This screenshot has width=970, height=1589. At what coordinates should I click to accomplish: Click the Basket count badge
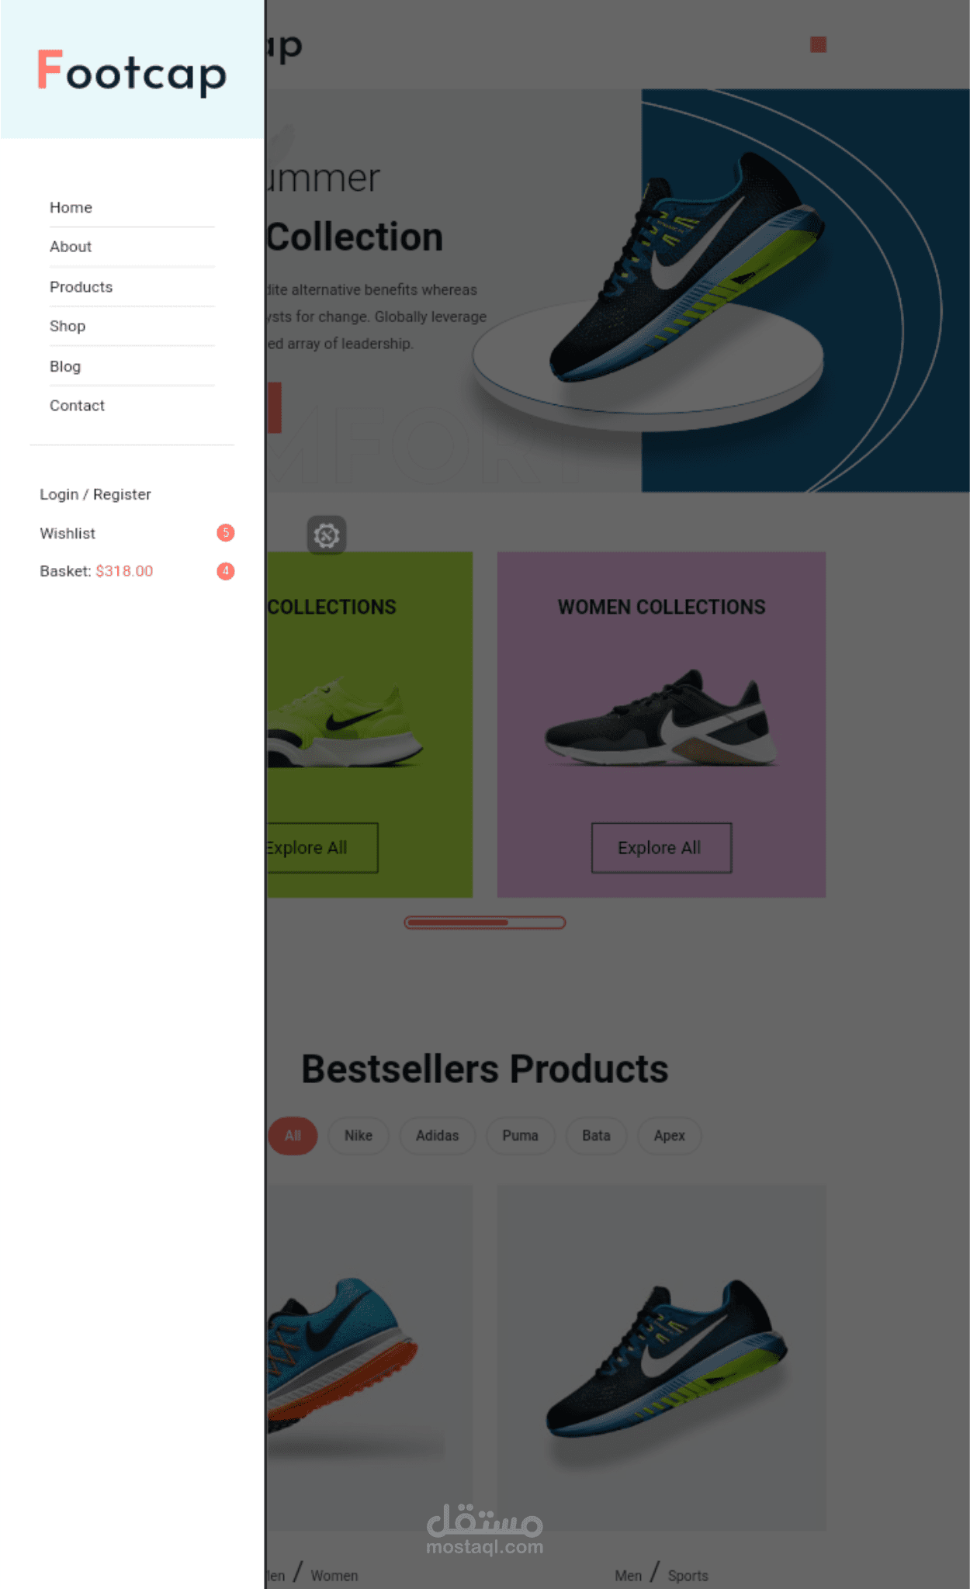(x=225, y=571)
